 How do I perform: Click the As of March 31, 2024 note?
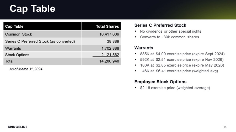pos(26,69)
